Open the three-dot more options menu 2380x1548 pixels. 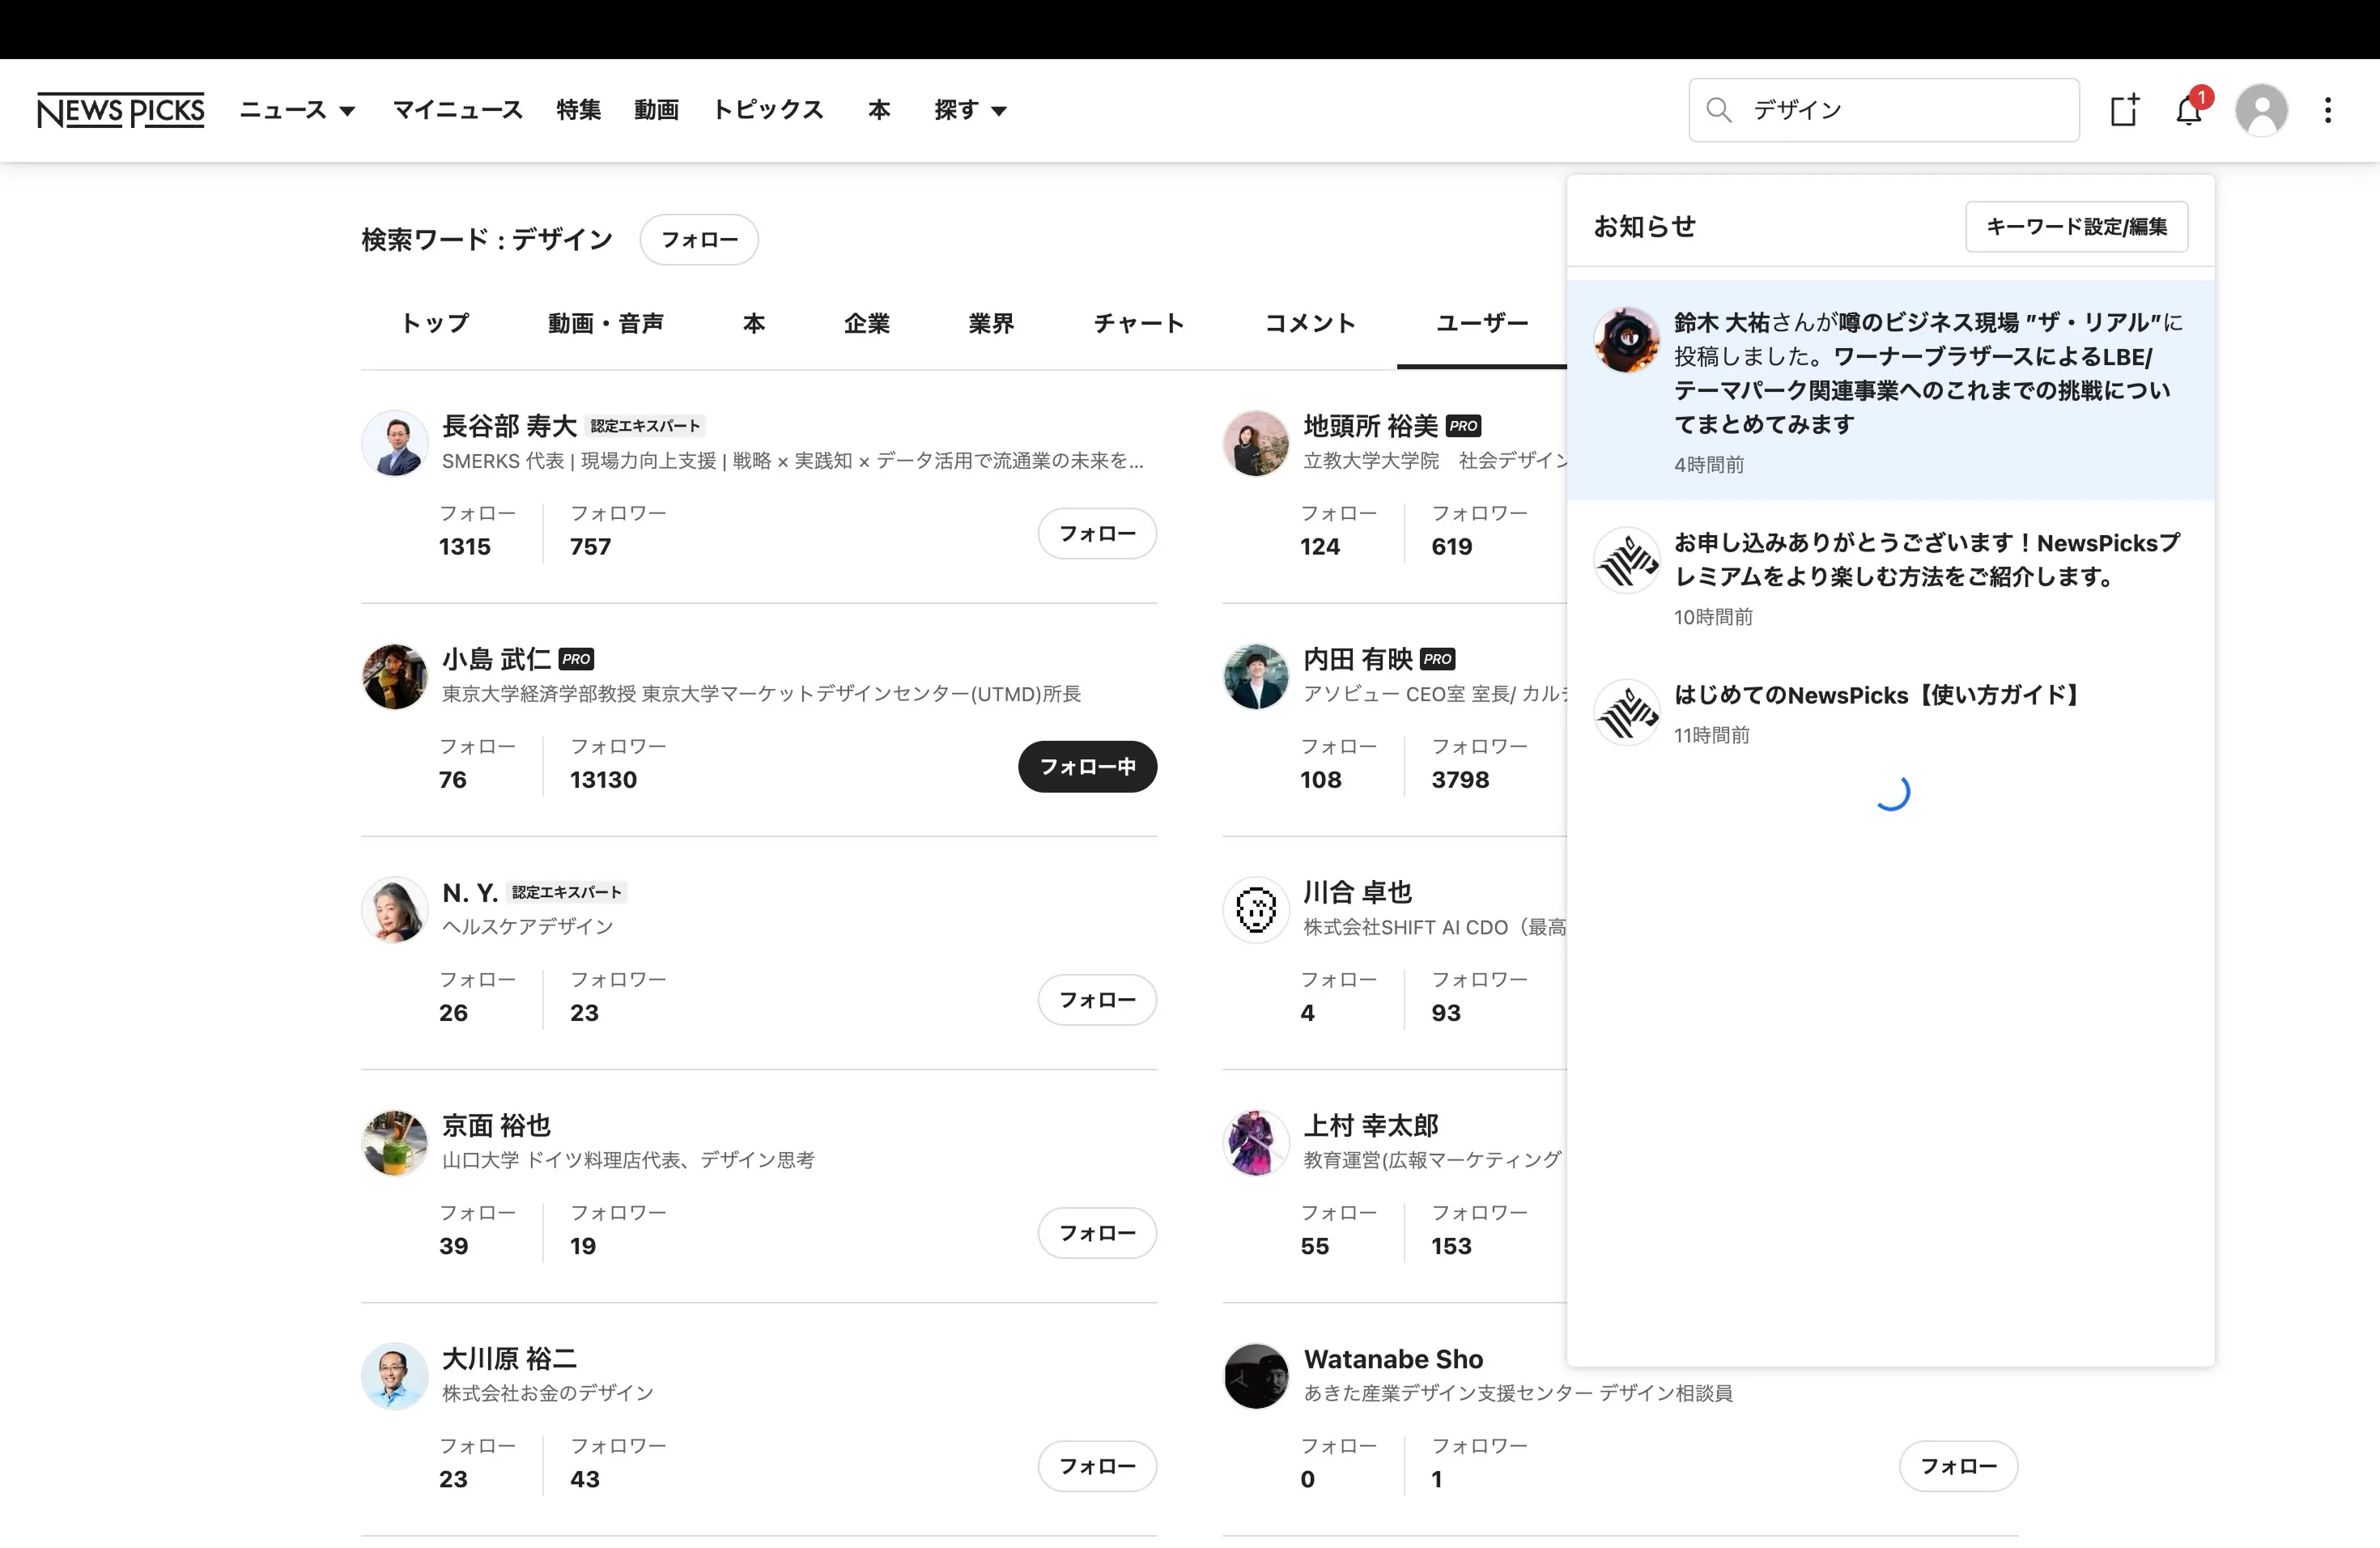point(2328,110)
